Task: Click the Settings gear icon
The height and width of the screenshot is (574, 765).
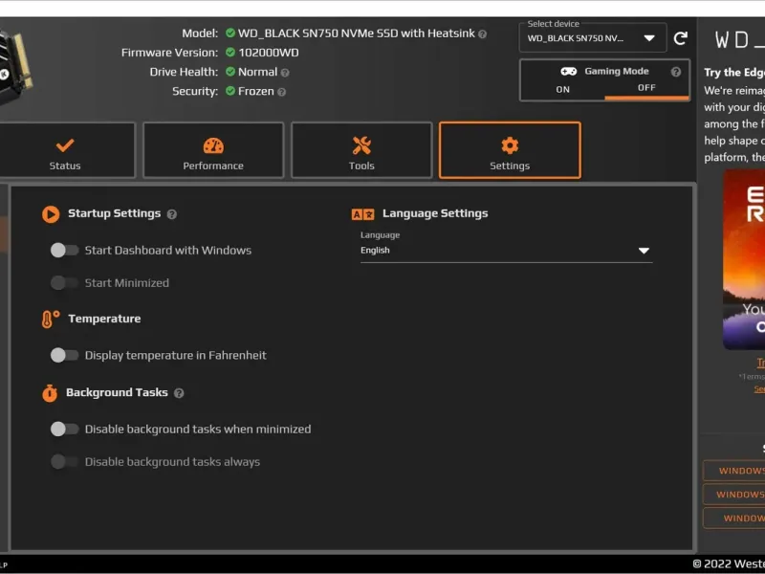Action: [510, 145]
